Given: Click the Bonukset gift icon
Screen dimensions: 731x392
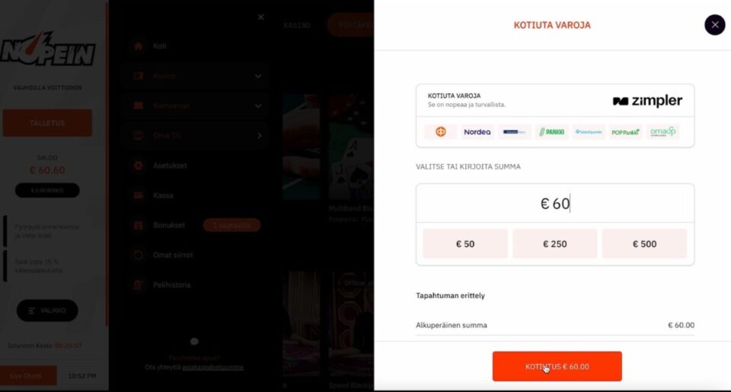Looking at the screenshot, I should pyautogui.click(x=138, y=226).
